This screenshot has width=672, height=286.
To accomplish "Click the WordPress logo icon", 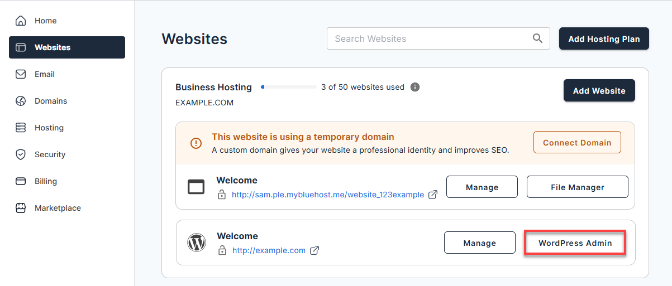I will click(197, 243).
